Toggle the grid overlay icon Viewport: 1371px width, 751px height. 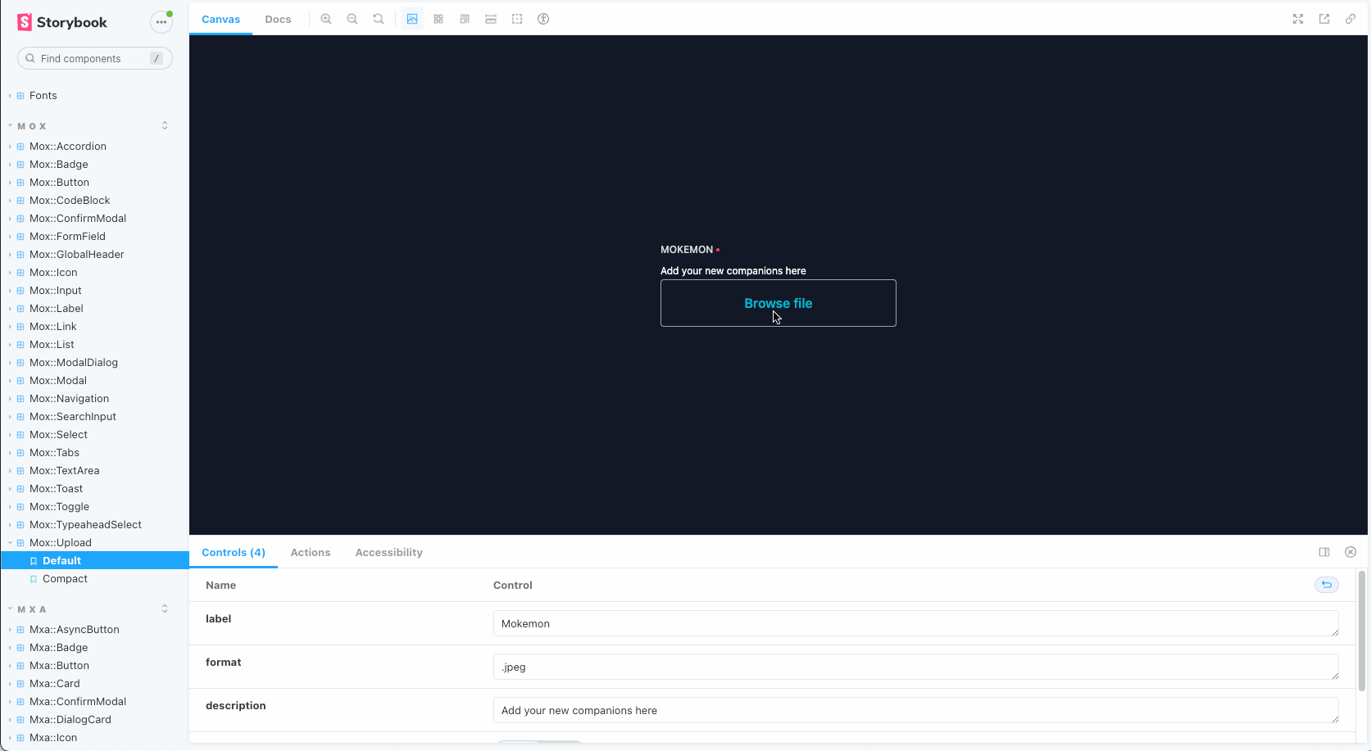click(438, 19)
